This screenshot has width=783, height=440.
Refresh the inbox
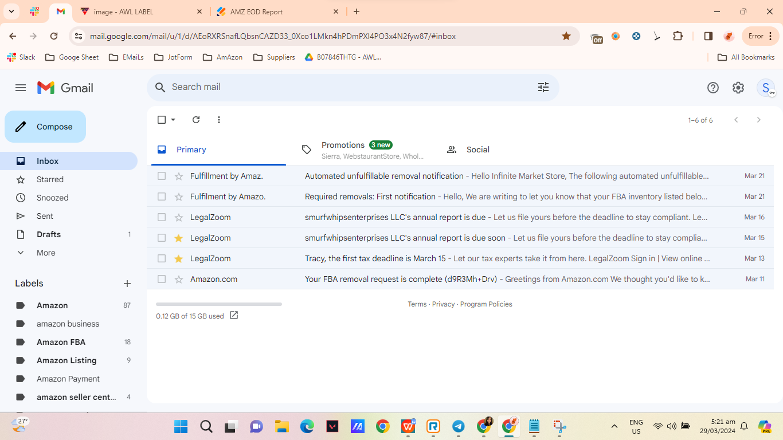[196, 120]
